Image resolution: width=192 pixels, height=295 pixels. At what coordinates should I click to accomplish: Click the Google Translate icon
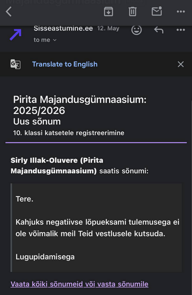click(x=15, y=64)
